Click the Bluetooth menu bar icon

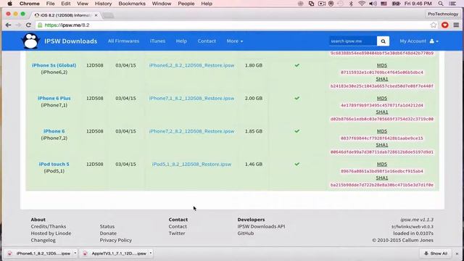[x=351, y=4]
